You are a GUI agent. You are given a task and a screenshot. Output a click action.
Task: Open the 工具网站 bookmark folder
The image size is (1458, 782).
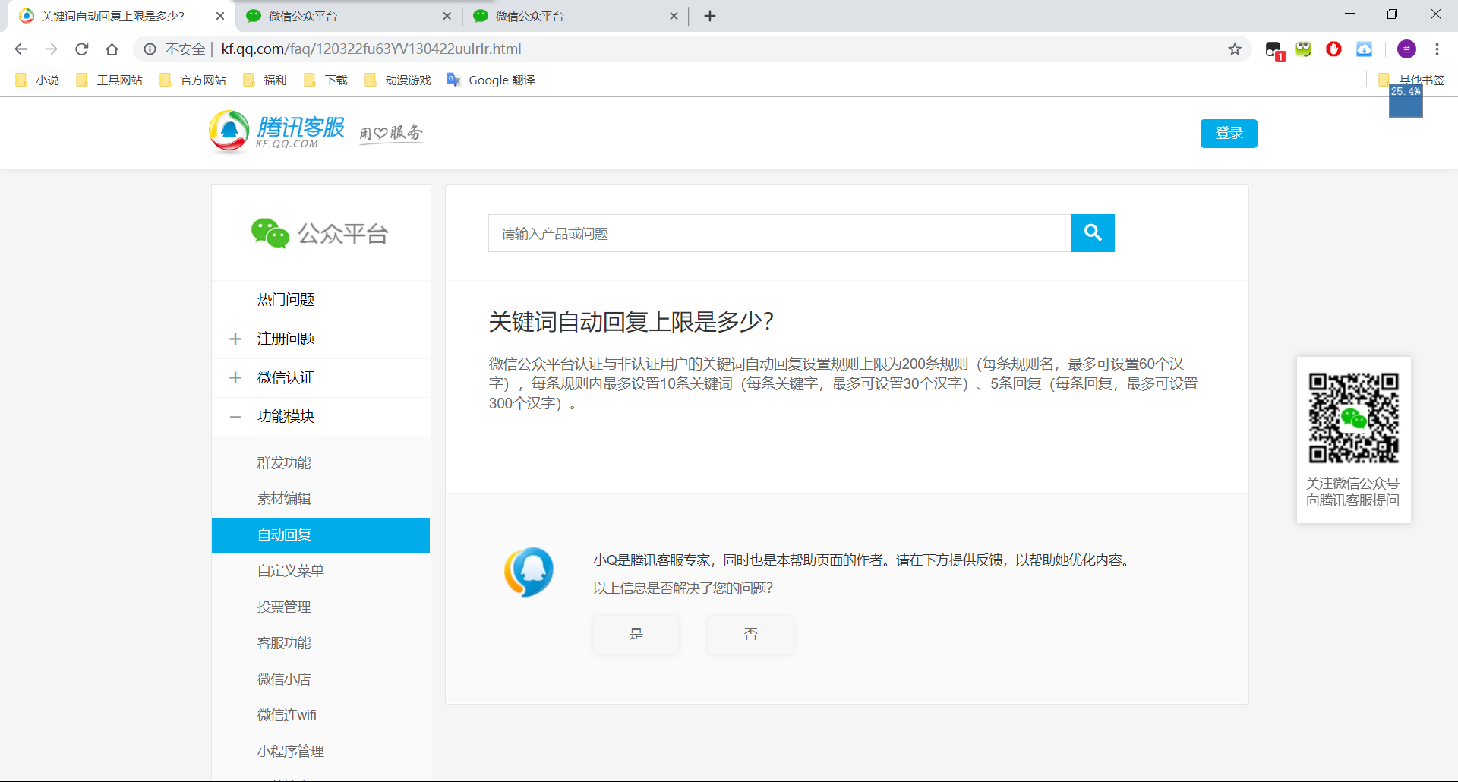point(109,80)
